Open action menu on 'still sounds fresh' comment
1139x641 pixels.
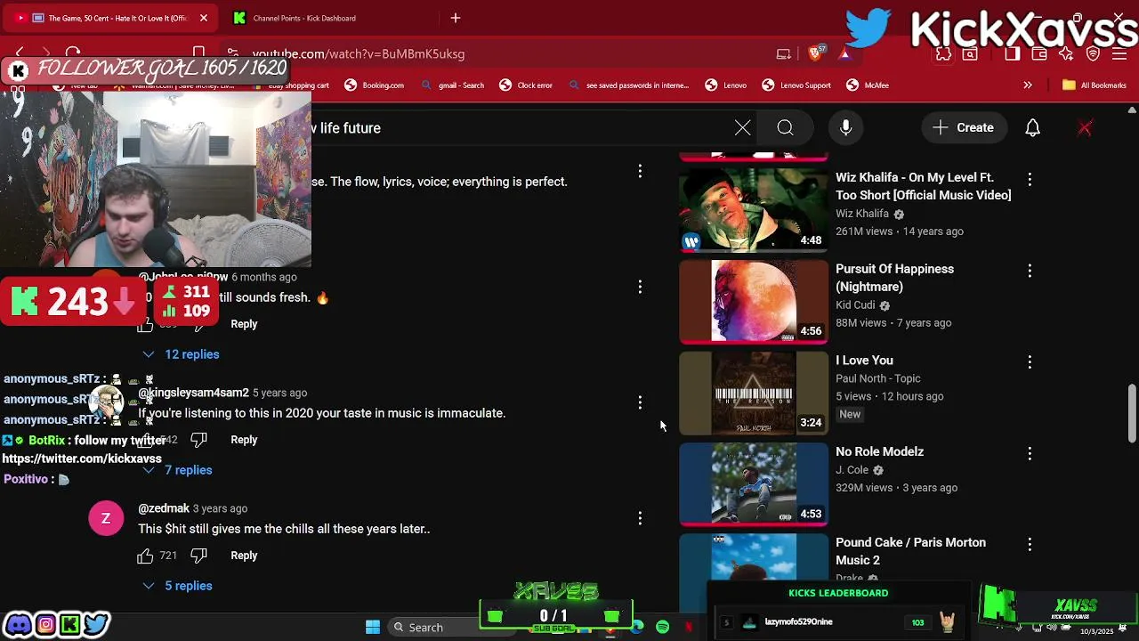640,287
